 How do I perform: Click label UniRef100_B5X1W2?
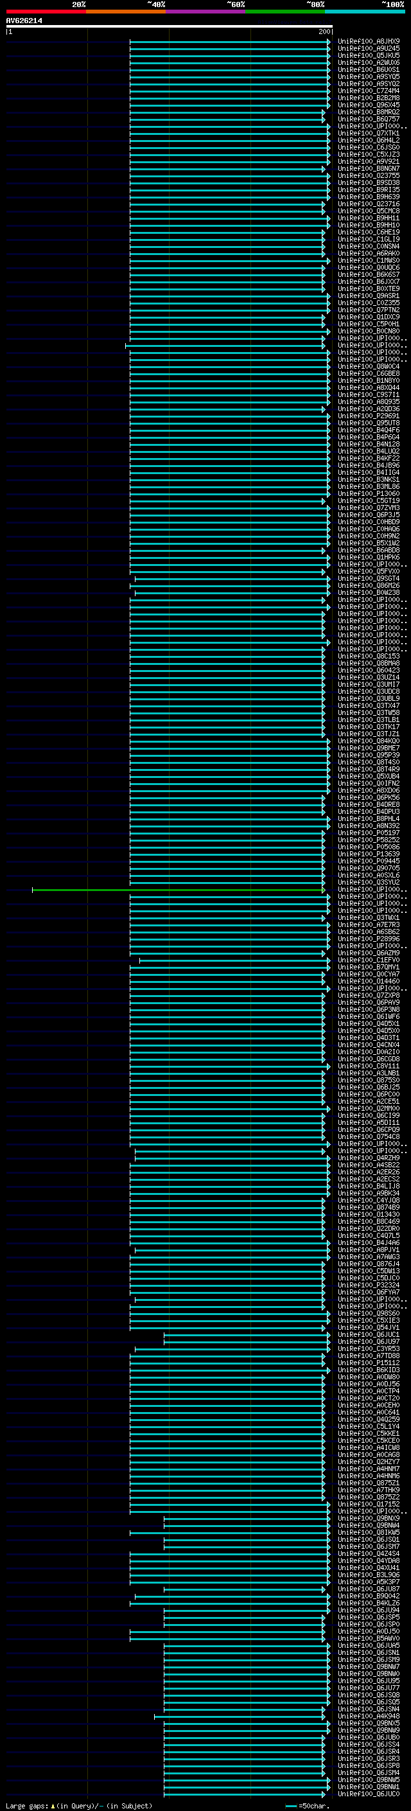369,543
